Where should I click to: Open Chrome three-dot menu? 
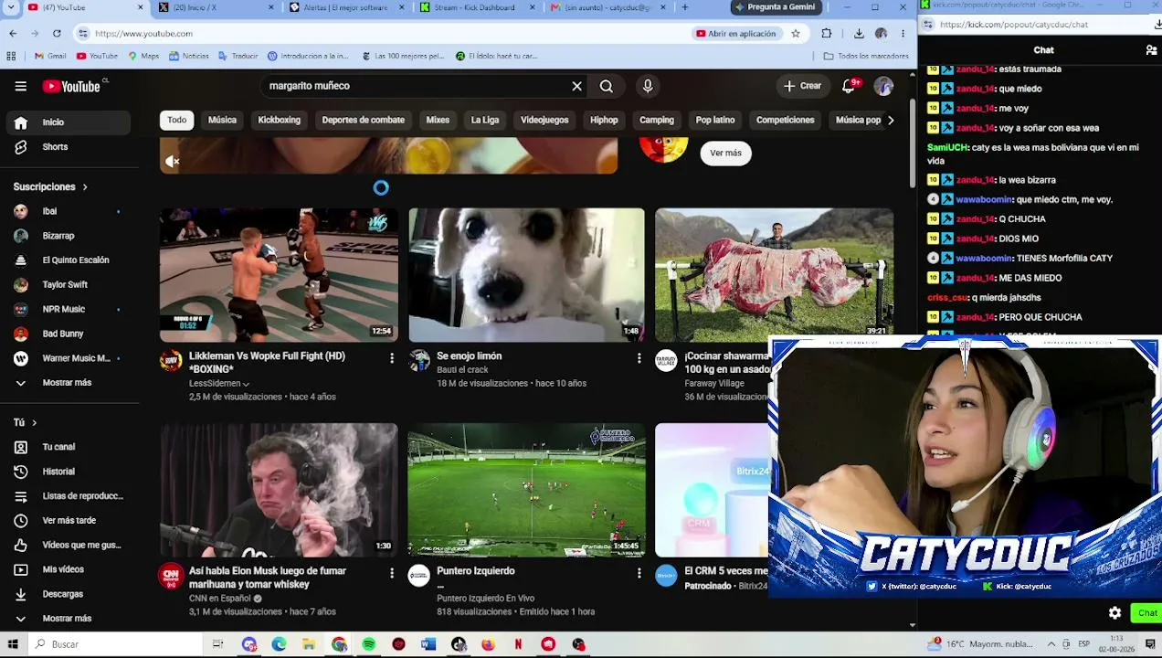(903, 34)
